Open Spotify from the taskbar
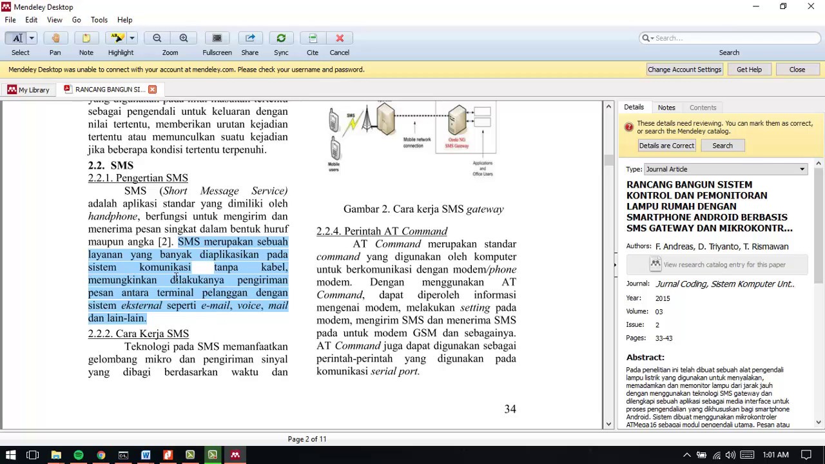The height and width of the screenshot is (464, 825). (79, 455)
